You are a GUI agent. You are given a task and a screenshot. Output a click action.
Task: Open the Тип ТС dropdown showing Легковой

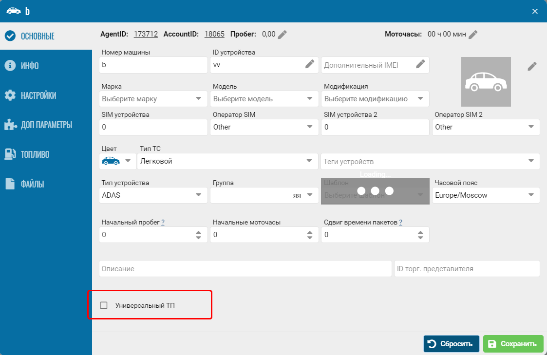pyautogui.click(x=228, y=161)
